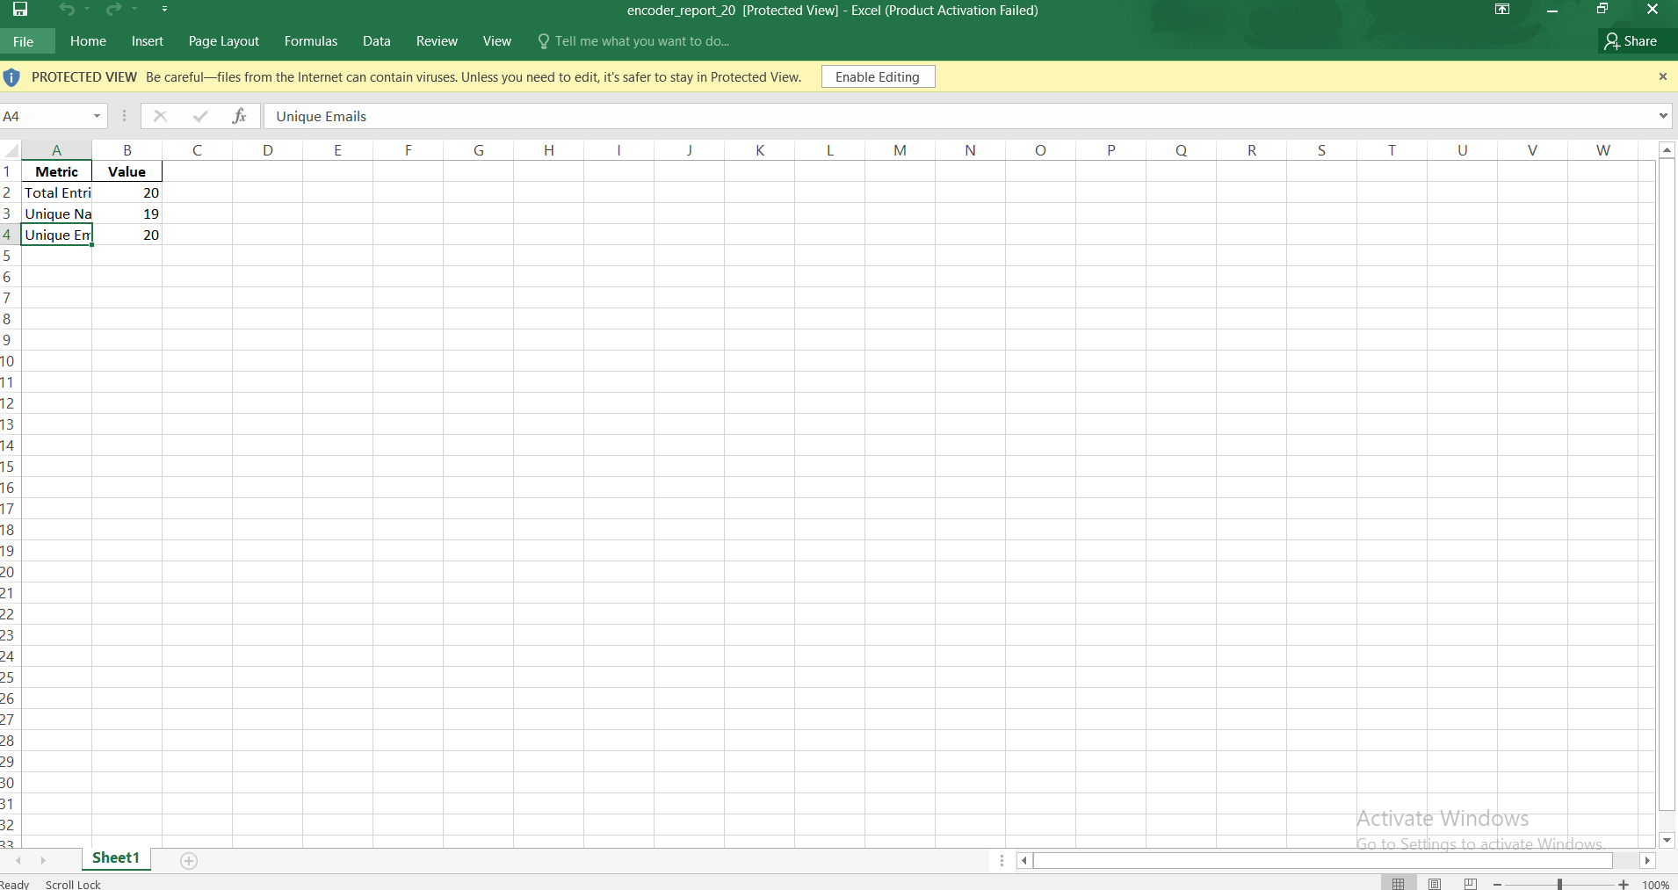
Task: Click the horizontal scrollbar track
Action: (1335, 861)
